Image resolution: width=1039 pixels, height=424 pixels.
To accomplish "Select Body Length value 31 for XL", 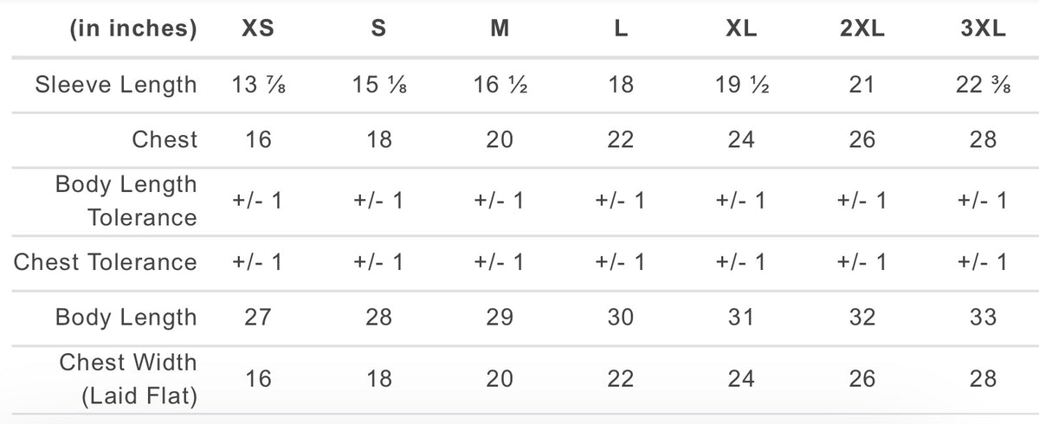I will click(741, 318).
